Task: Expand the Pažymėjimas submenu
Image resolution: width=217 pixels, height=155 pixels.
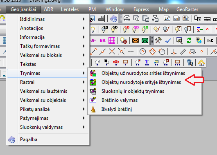Action: coord(48,118)
